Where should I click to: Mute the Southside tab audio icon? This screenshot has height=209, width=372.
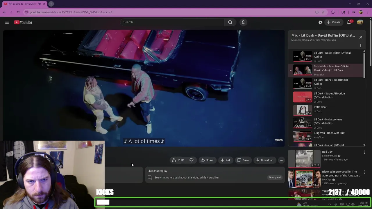click(x=40, y=4)
